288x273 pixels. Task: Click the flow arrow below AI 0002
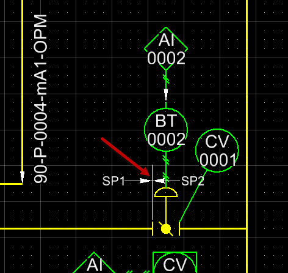click(x=166, y=94)
